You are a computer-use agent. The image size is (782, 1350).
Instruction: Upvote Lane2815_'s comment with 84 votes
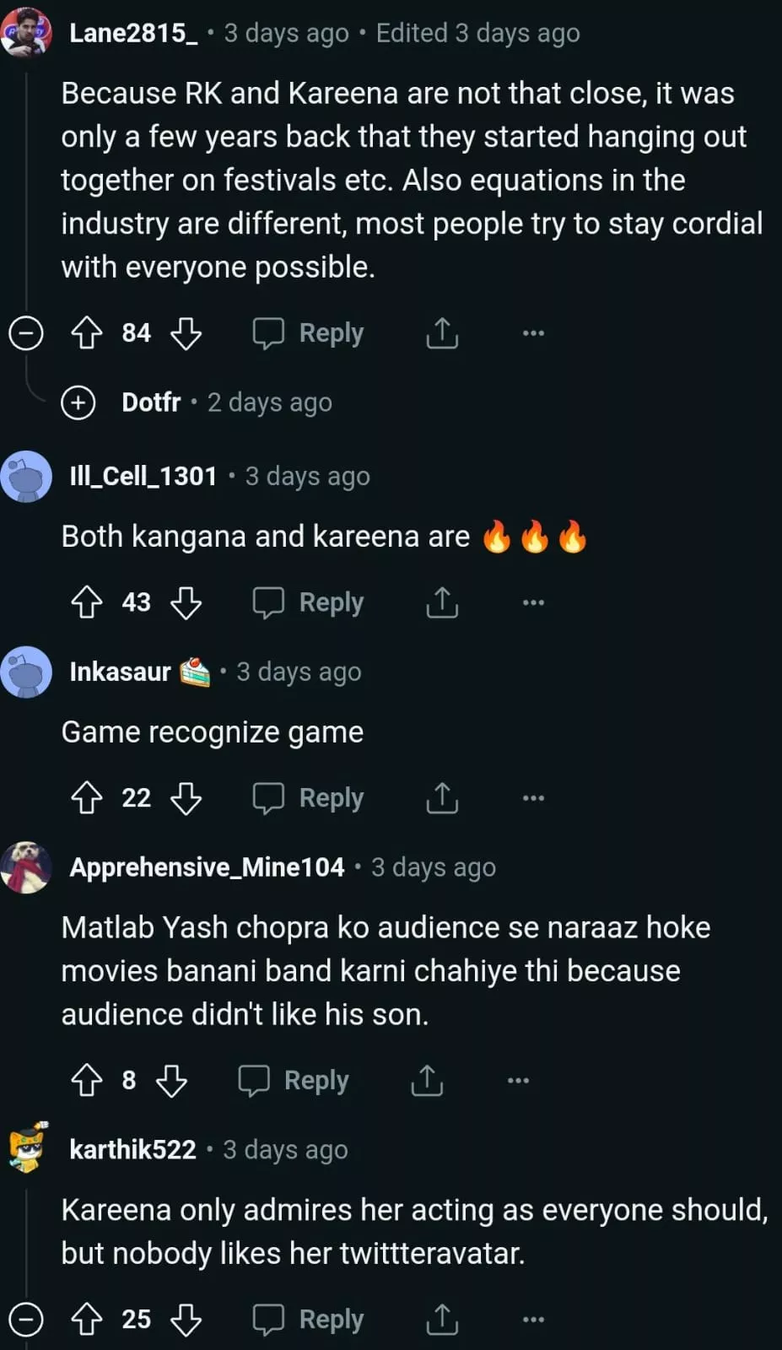pos(86,333)
